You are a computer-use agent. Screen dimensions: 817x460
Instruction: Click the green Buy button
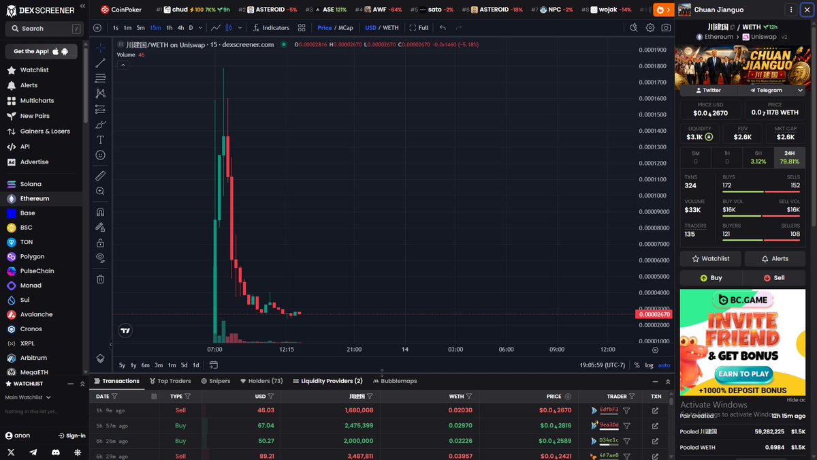(x=711, y=278)
